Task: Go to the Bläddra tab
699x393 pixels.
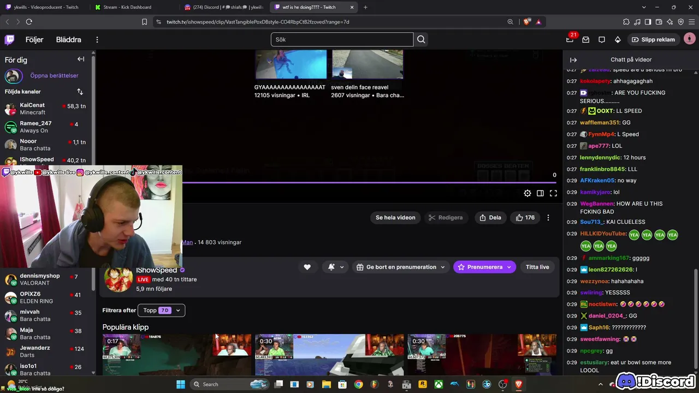Action: 68,40
